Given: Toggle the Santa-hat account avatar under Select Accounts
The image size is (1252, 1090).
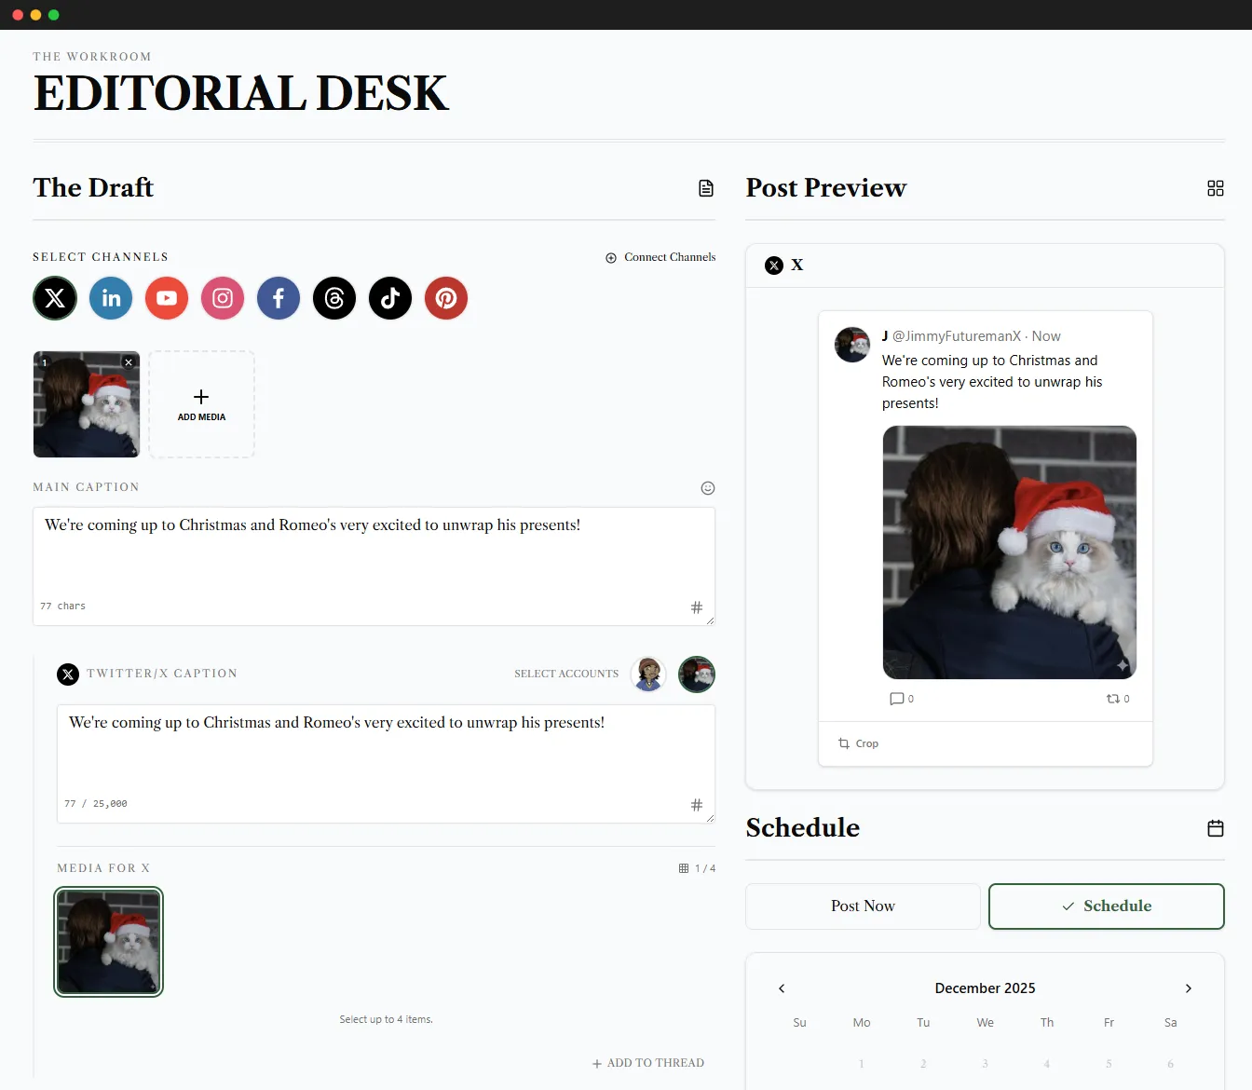Looking at the screenshot, I should coord(697,674).
